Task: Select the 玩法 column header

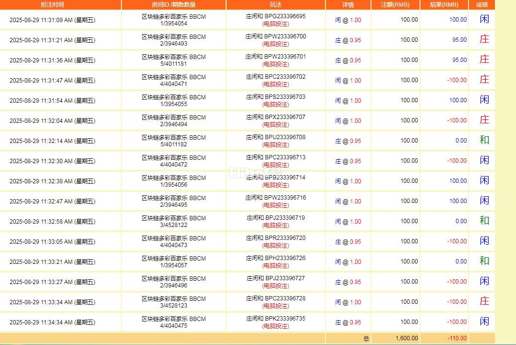Action: pyautogui.click(x=276, y=5)
